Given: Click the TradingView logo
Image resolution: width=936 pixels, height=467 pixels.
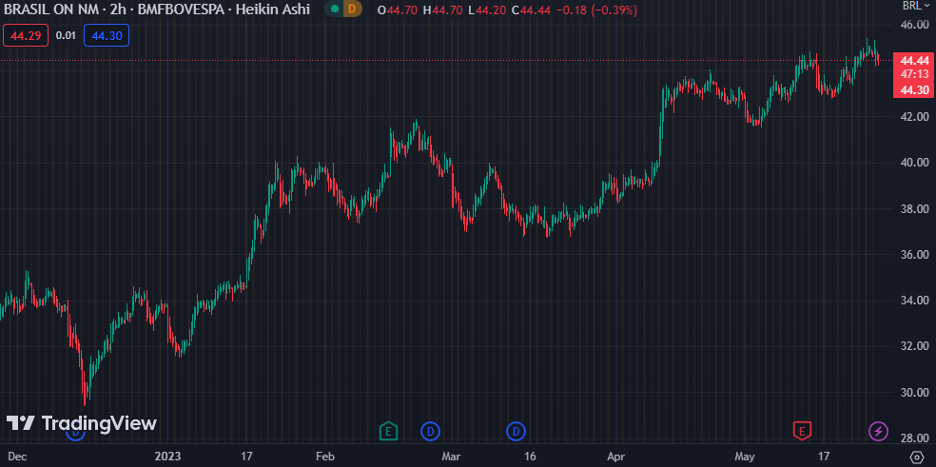Looking at the screenshot, I should 82,423.
